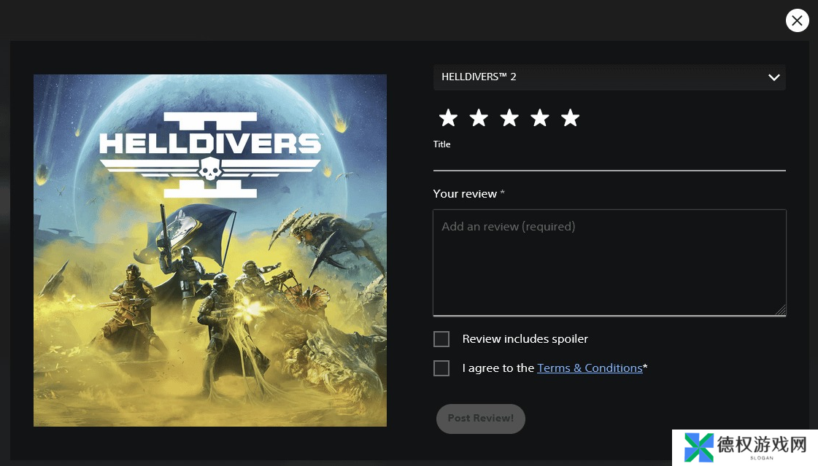This screenshot has width=818, height=466.
Task: Expand the game selector chevron arrow
Action: 773,77
